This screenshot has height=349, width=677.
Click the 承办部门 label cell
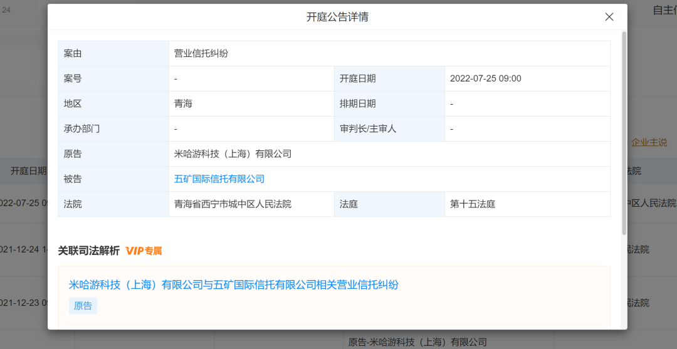tap(113, 128)
